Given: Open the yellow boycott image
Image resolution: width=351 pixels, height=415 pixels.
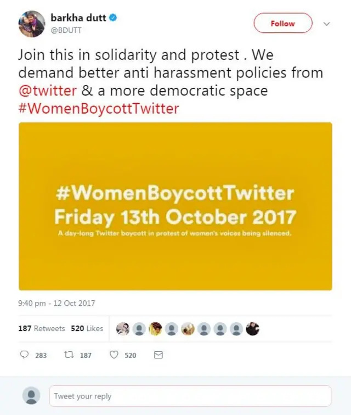Looking at the screenshot, I should pos(175,206).
